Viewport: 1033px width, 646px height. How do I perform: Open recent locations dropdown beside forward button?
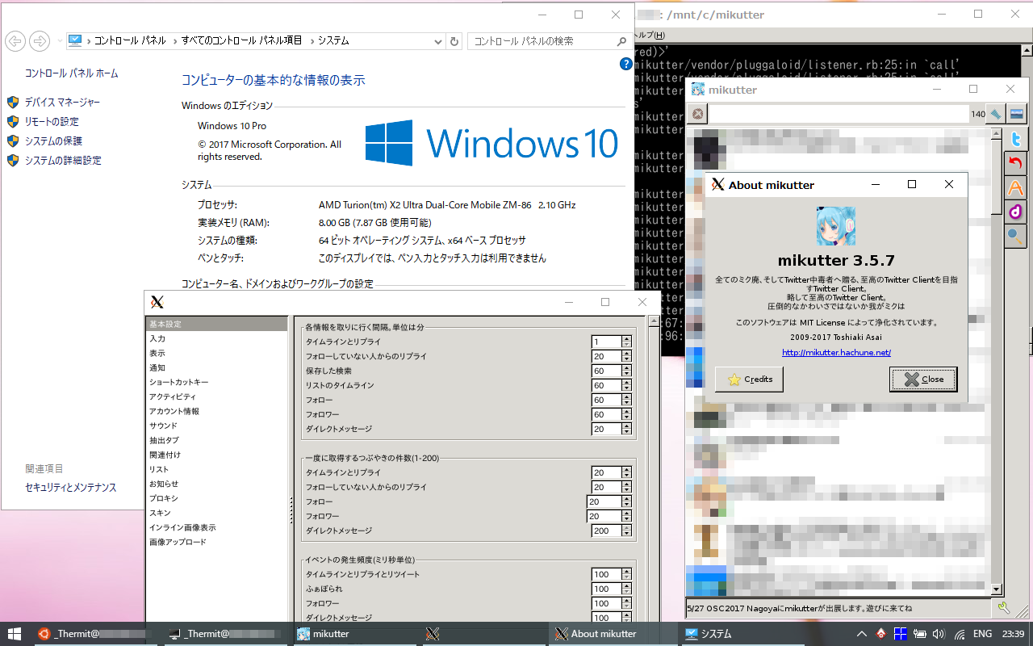(59, 40)
